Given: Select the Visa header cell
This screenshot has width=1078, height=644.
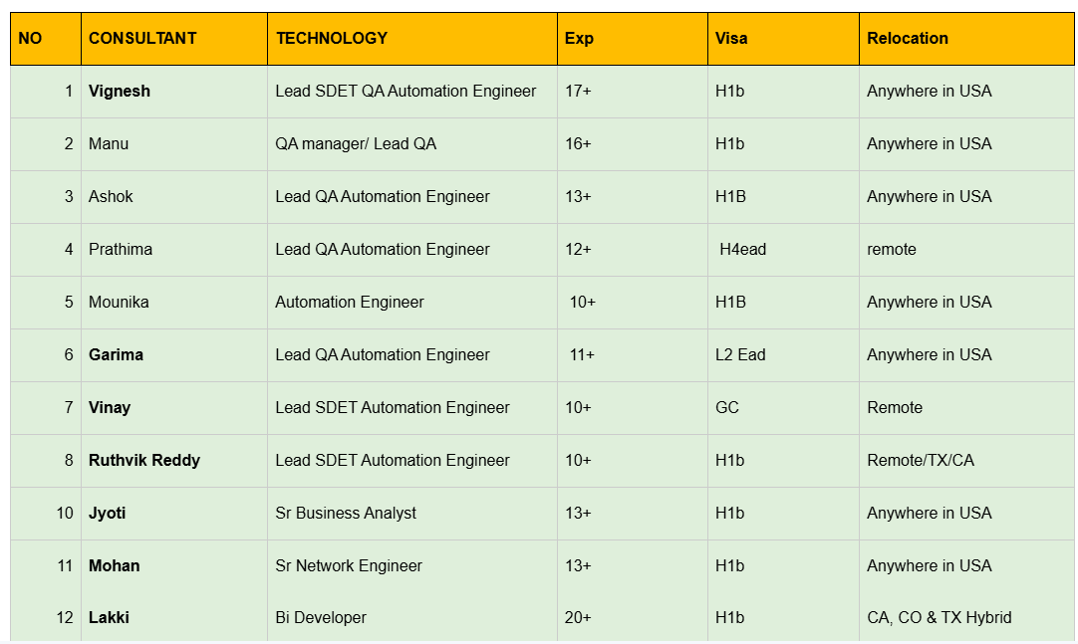Looking at the screenshot, I should (x=731, y=39).
